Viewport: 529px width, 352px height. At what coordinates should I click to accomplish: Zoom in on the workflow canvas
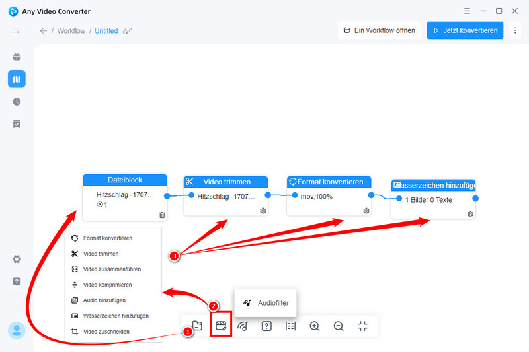click(x=315, y=326)
